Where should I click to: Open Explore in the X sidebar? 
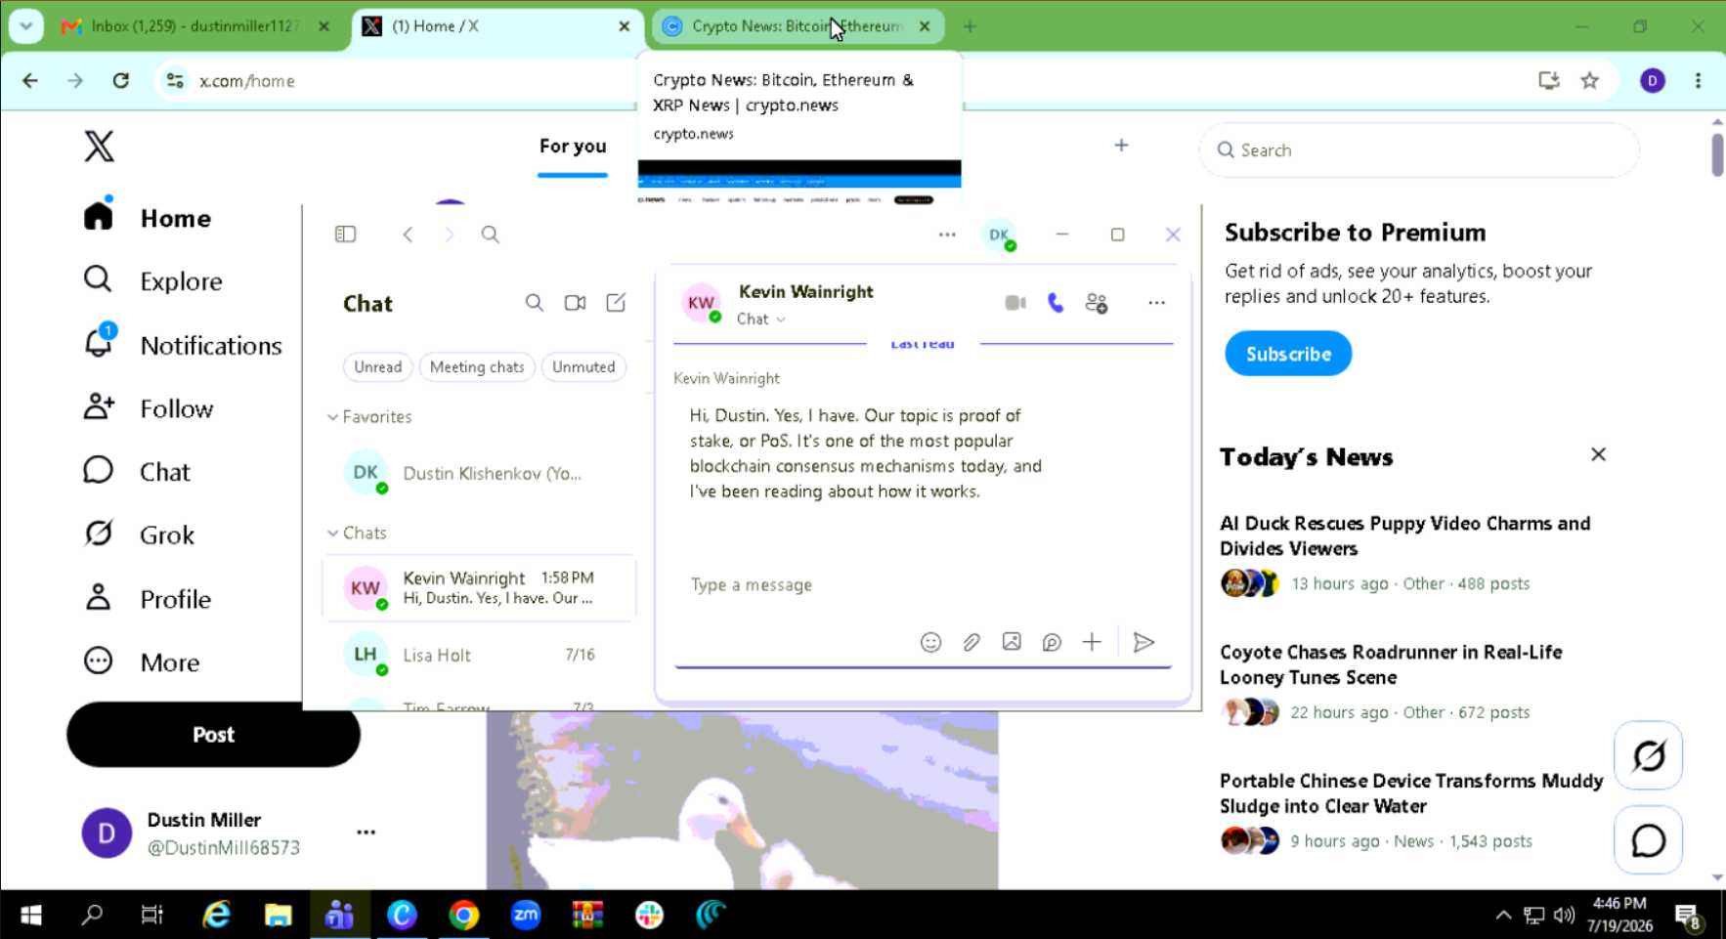coord(153,281)
